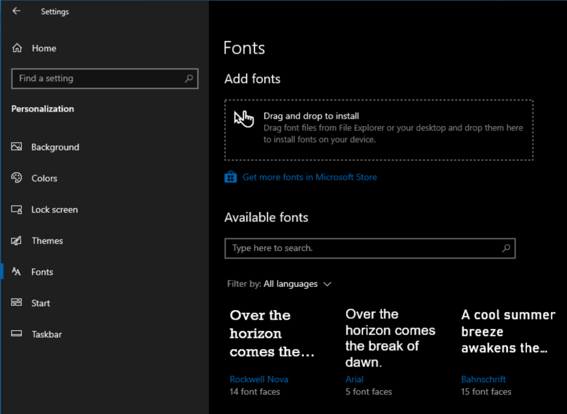Click the Taskbar icon in sidebar
The height and width of the screenshot is (414, 567).
(x=16, y=334)
